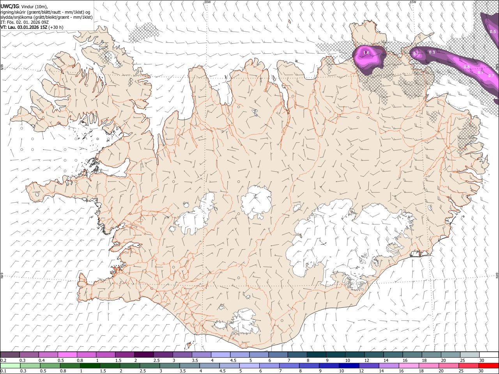Click the violet rain legend swatch starting at 12
The image size is (499, 374).
point(369,365)
